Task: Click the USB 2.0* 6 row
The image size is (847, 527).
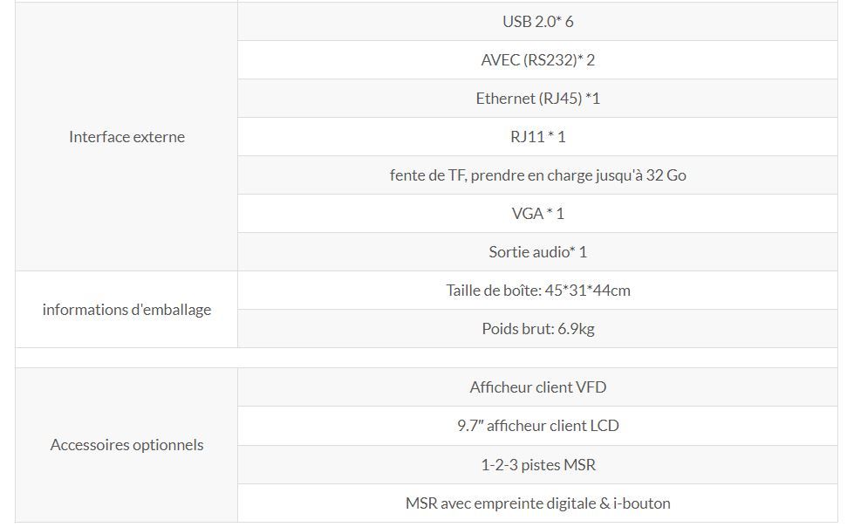Action: point(537,22)
